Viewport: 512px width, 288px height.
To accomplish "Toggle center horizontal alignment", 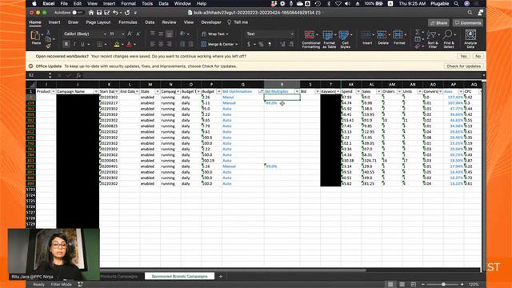I will (161, 44).
